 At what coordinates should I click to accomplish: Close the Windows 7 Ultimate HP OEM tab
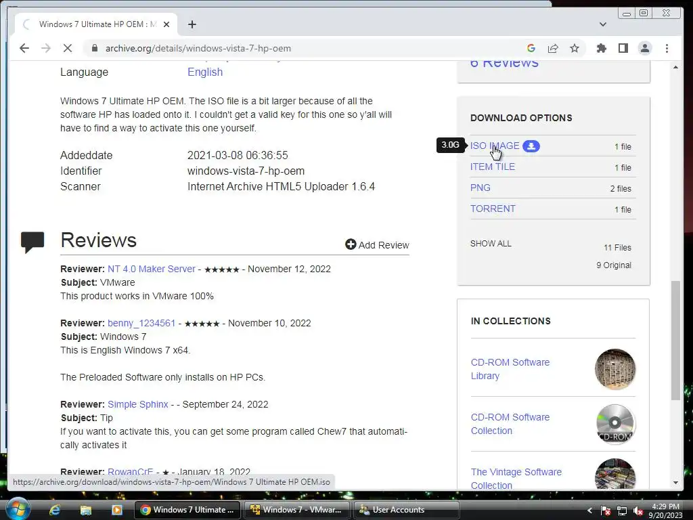[x=166, y=24]
